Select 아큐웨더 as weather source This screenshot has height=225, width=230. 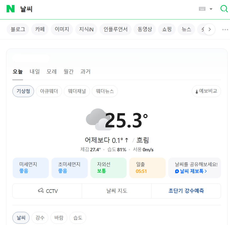[x=49, y=91]
